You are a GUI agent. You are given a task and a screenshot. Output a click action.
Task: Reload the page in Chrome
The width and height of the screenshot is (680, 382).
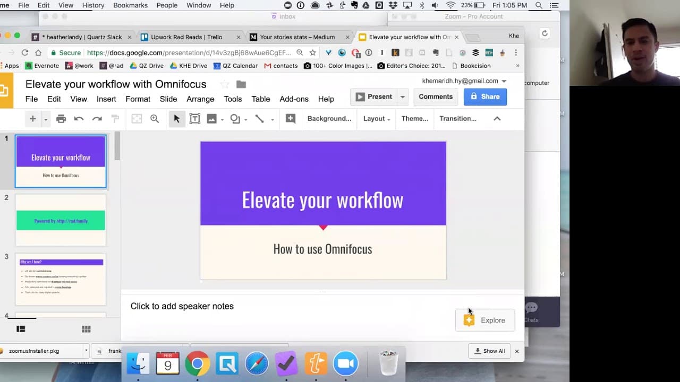coord(24,53)
